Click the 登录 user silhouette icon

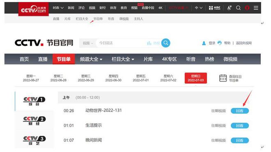click(204, 43)
